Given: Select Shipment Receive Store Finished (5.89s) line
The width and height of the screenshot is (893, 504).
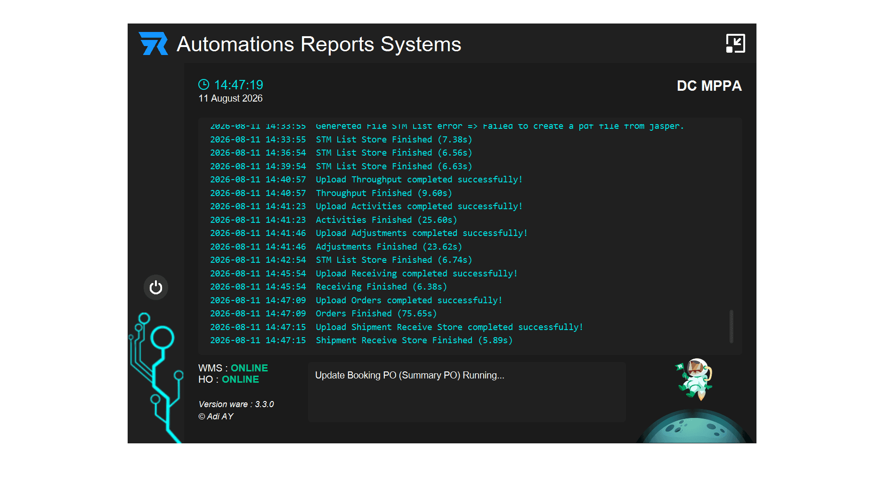Looking at the screenshot, I should pos(361,340).
